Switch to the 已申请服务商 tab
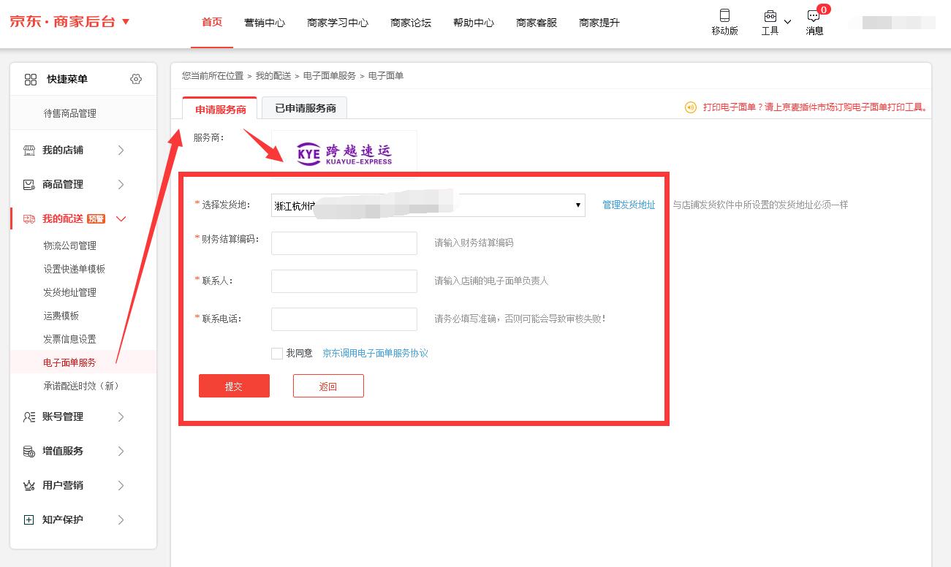 coord(305,108)
